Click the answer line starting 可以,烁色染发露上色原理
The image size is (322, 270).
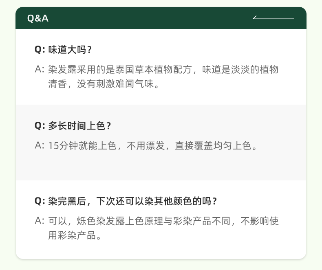[x=163, y=221]
